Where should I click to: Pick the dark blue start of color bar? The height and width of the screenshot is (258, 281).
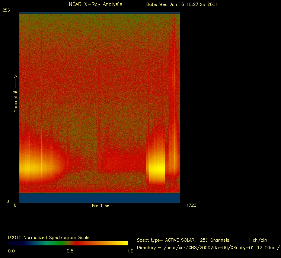point(13,243)
